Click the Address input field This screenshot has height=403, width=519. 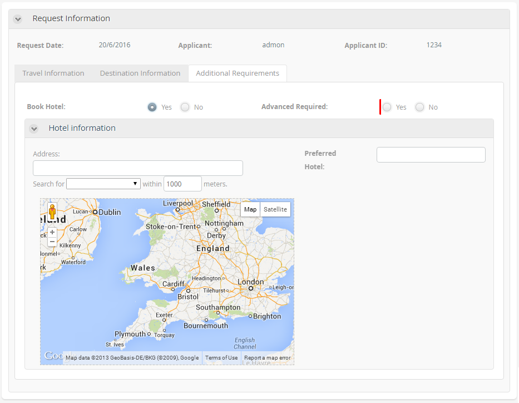coord(138,168)
